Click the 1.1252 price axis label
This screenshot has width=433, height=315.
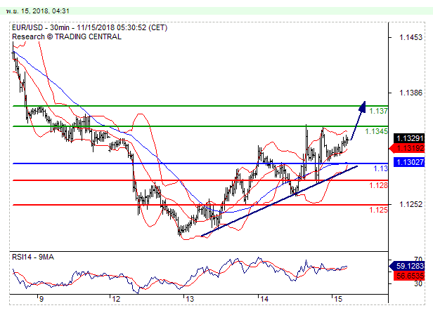pos(411,204)
